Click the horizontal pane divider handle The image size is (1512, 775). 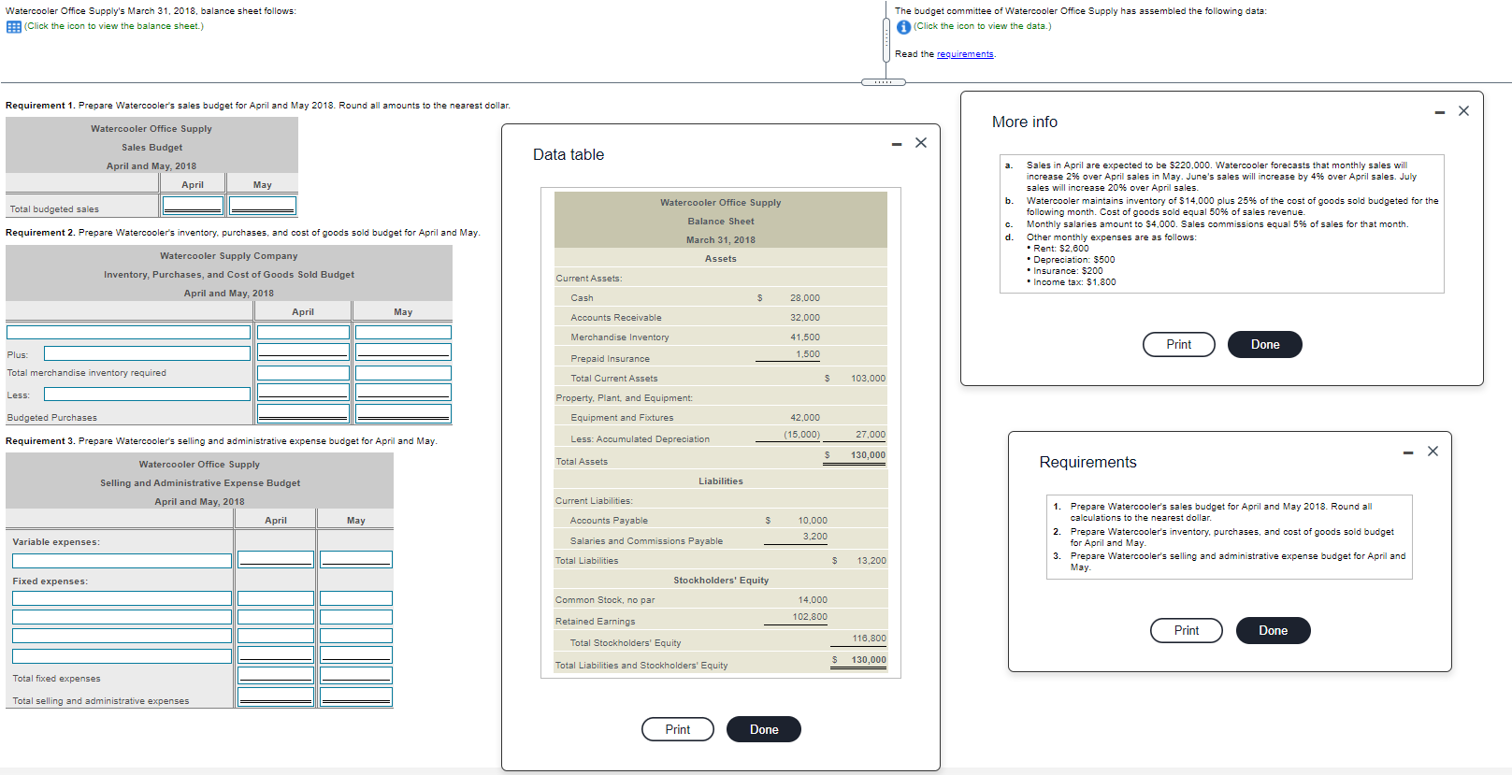click(884, 82)
